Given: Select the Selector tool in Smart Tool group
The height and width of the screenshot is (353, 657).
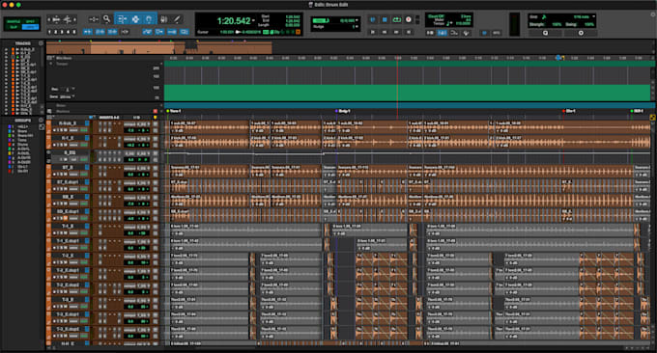Looking at the screenshot, I should [x=135, y=19].
